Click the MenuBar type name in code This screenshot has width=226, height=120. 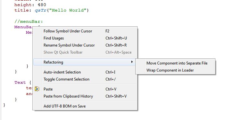click(x=23, y=27)
